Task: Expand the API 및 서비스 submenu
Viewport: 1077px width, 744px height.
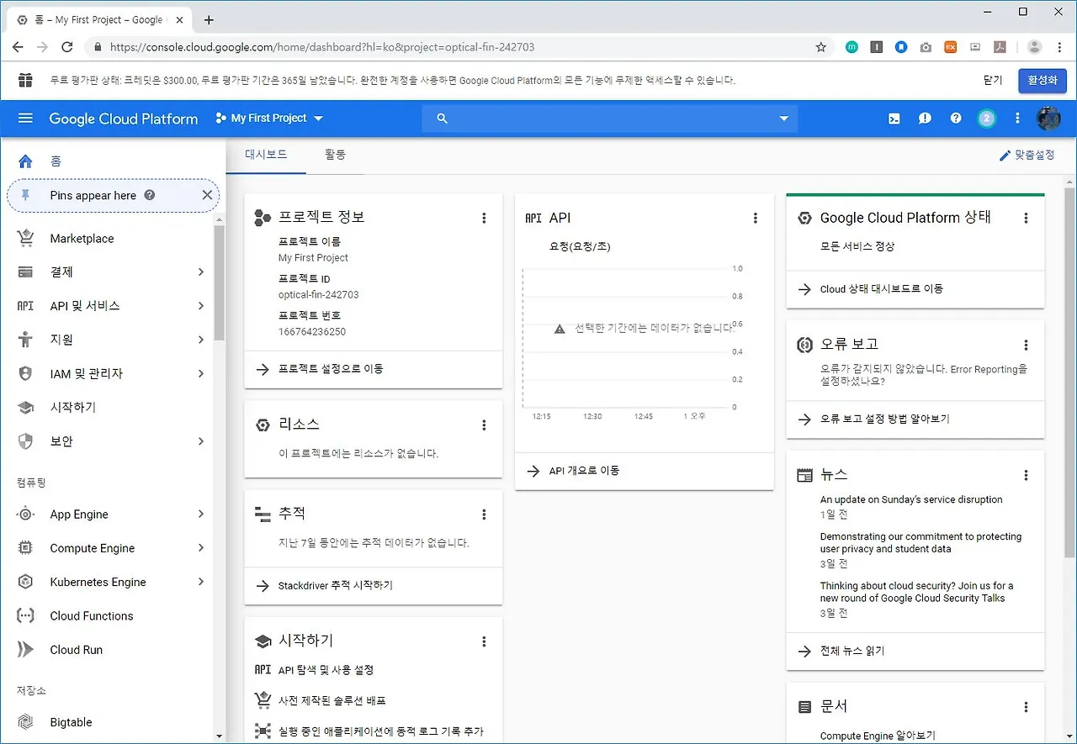Action: point(201,305)
